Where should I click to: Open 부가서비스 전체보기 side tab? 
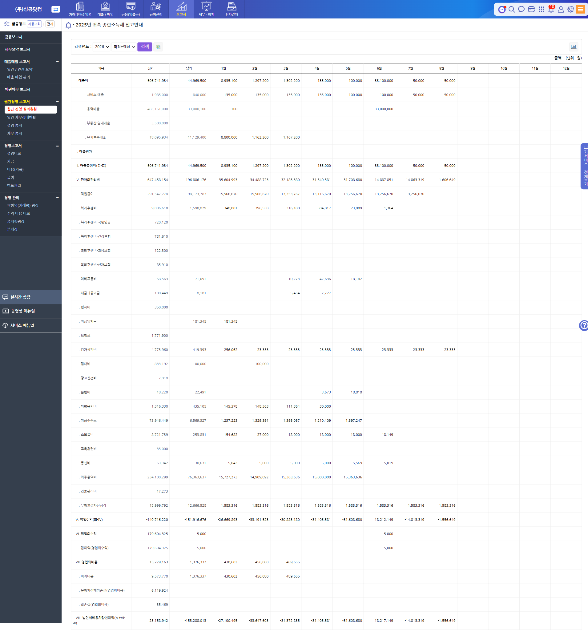click(585, 166)
